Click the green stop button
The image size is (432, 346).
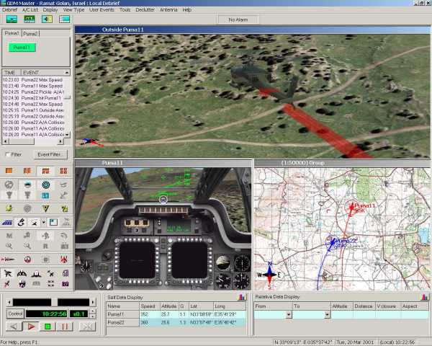coord(48,327)
